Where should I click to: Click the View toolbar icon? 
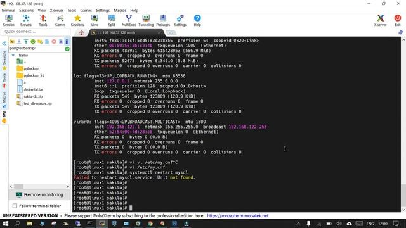[95, 20]
